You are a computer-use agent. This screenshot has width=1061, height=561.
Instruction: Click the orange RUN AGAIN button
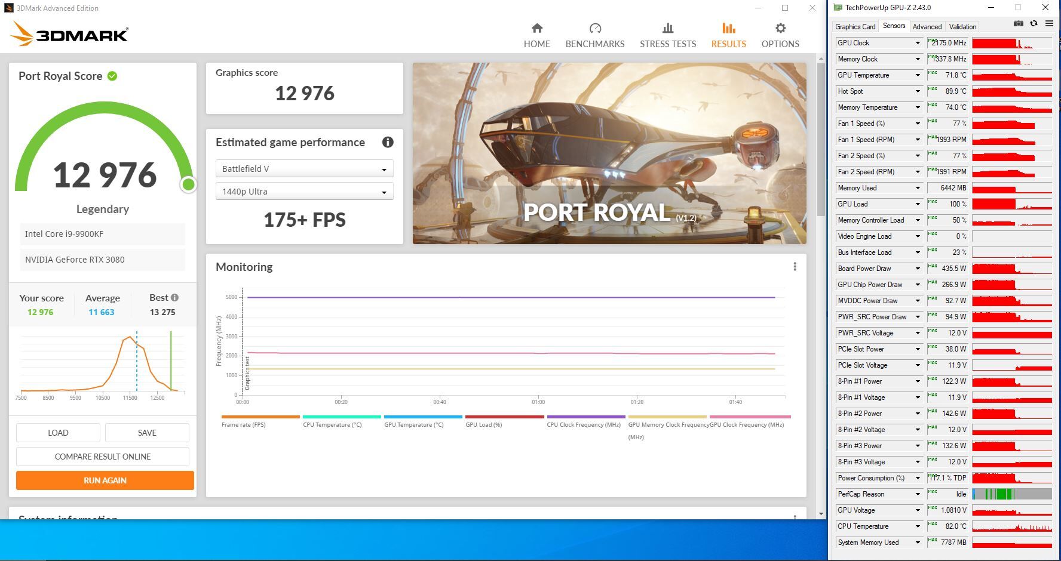tap(105, 480)
